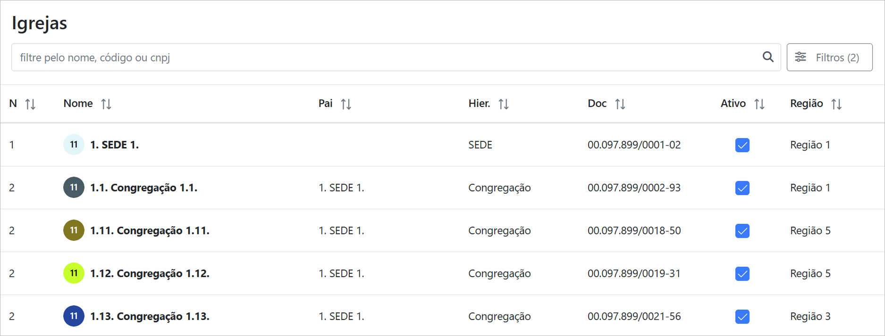Toggle Ativo checkbox for Congregação 1.11.

tap(742, 231)
